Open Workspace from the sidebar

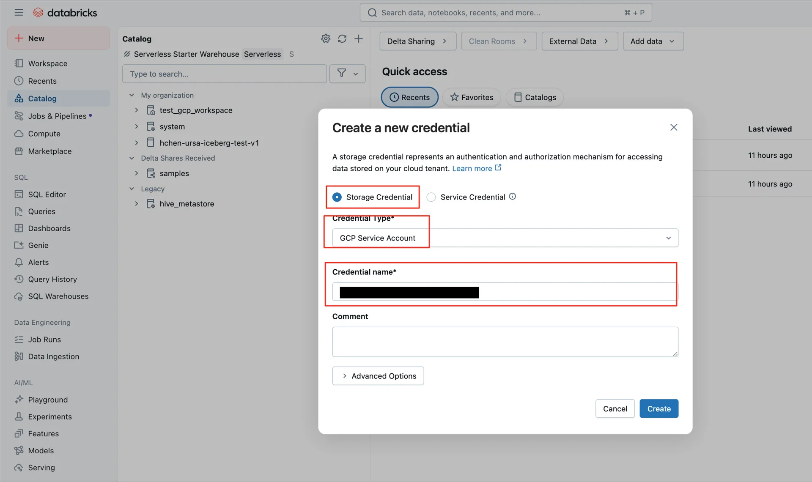point(58,63)
